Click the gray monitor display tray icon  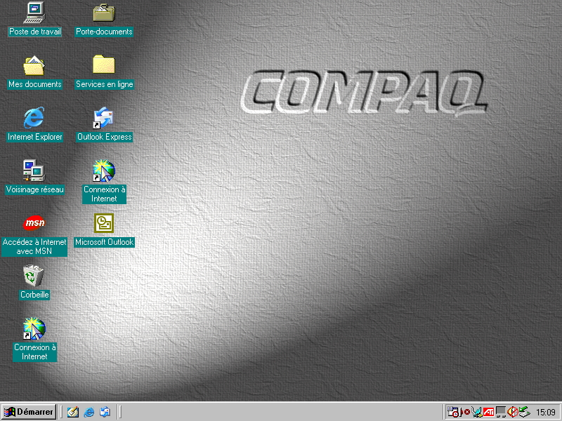[501, 412]
